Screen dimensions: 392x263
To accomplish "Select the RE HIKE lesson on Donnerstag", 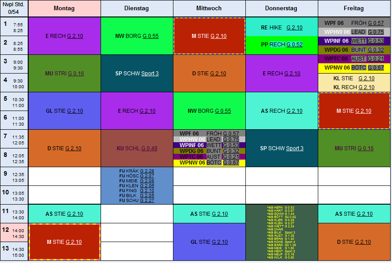I will pyautogui.click(x=282, y=27).
